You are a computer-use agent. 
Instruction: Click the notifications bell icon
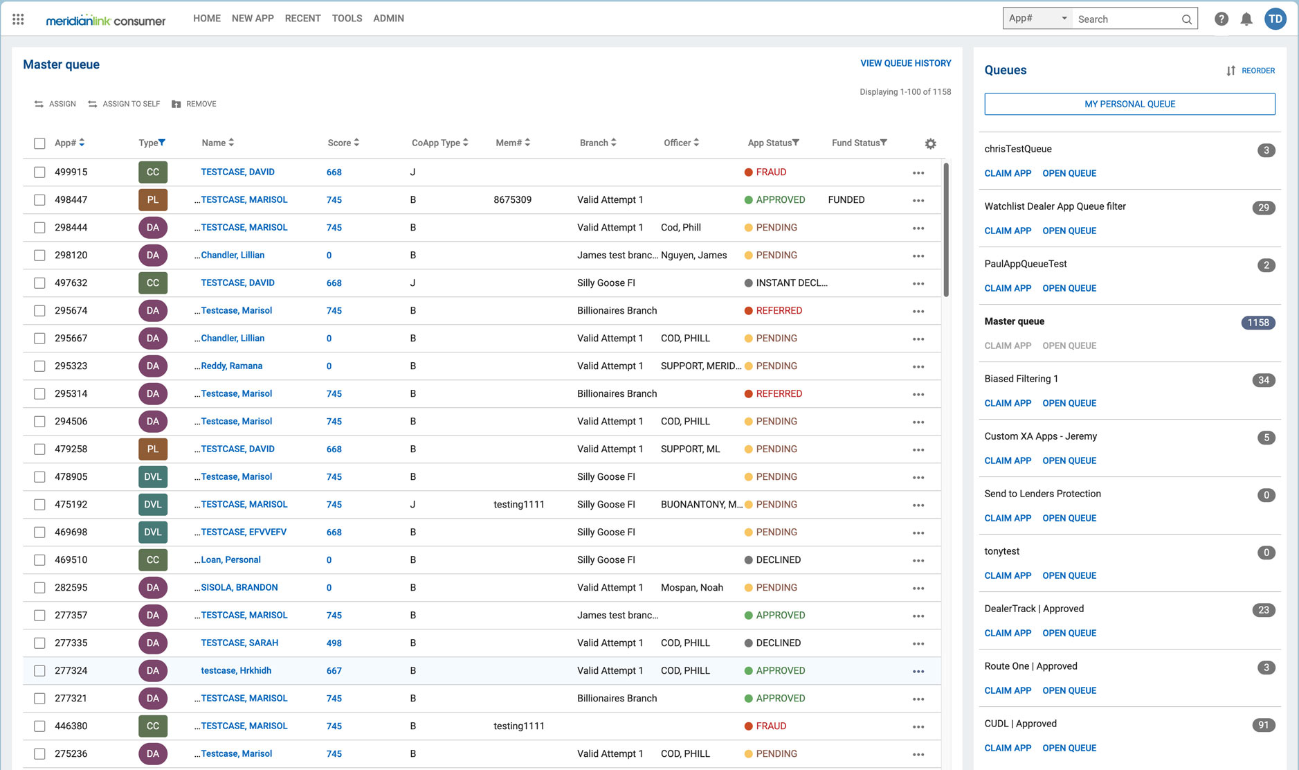(x=1248, y=19)
